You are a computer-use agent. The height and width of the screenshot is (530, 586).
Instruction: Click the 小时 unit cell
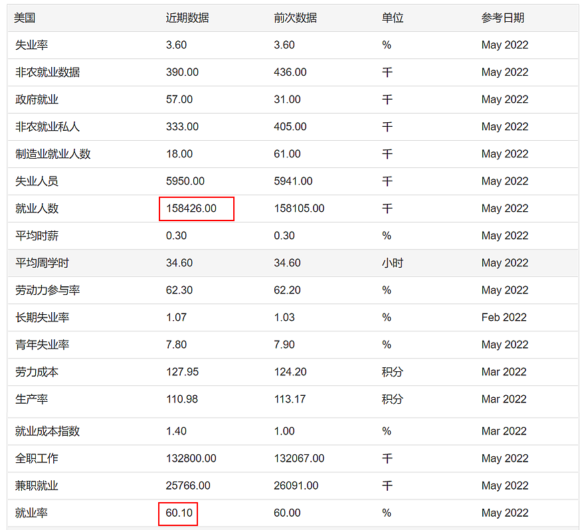pyautogui.click(x=393, y=263)
